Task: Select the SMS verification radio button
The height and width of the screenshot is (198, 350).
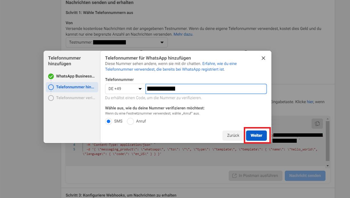Action: tap(109, 121)
